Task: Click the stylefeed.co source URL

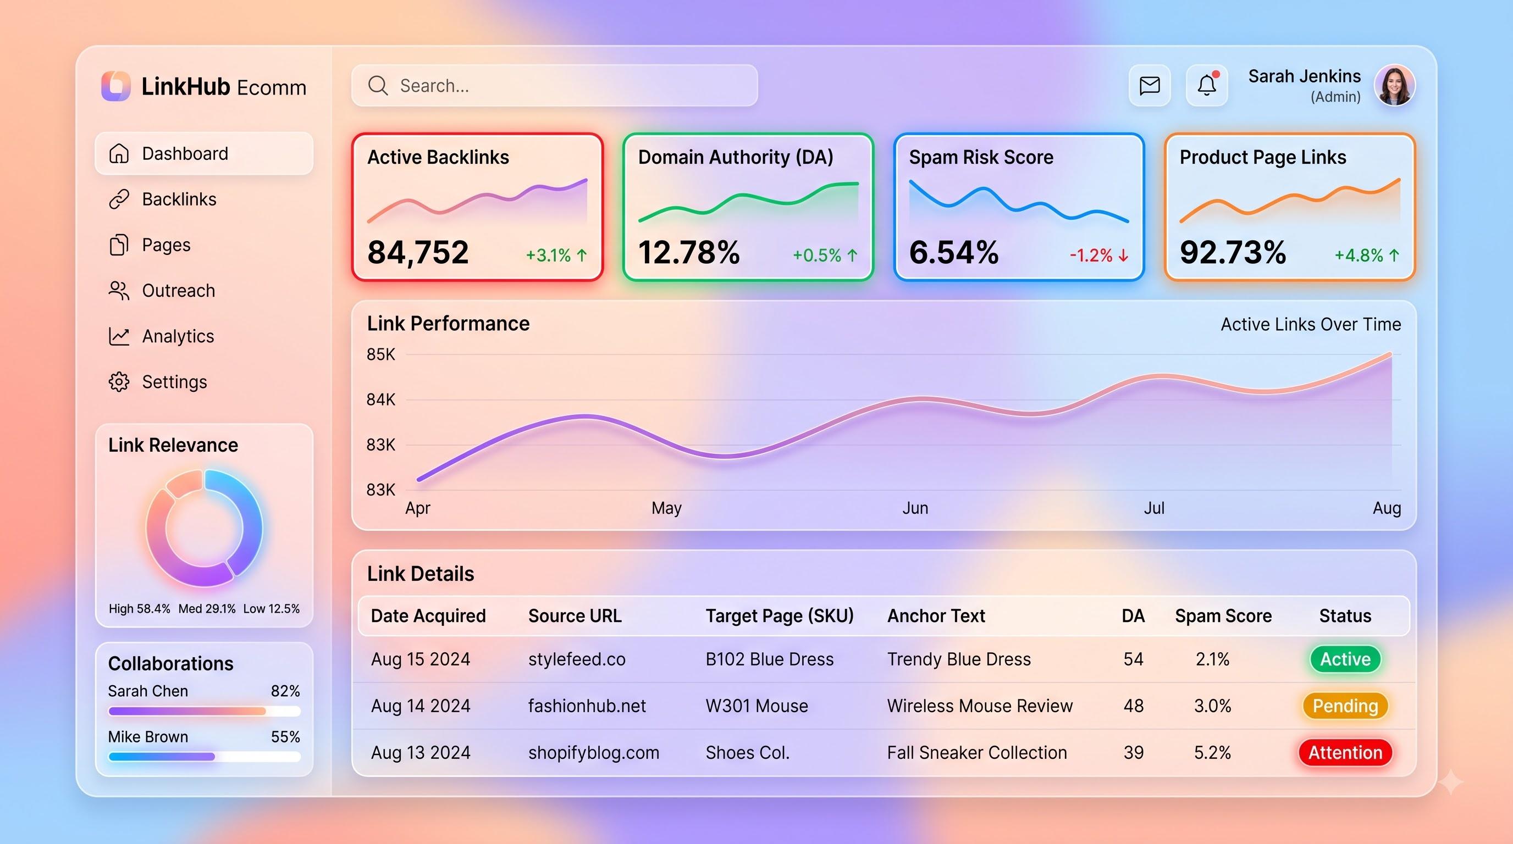Action: pyautogui.click(x=577, y=659)
